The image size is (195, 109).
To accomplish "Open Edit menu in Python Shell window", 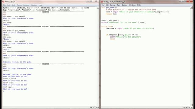I will (9, 5).
